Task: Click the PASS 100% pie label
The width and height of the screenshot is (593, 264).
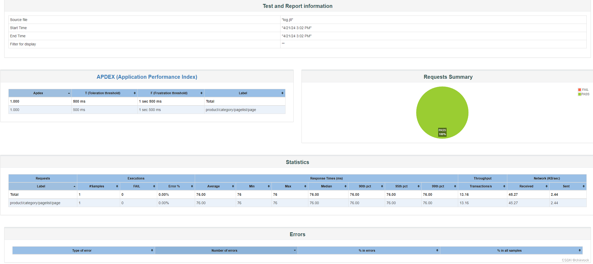Action: pos(442,132)
